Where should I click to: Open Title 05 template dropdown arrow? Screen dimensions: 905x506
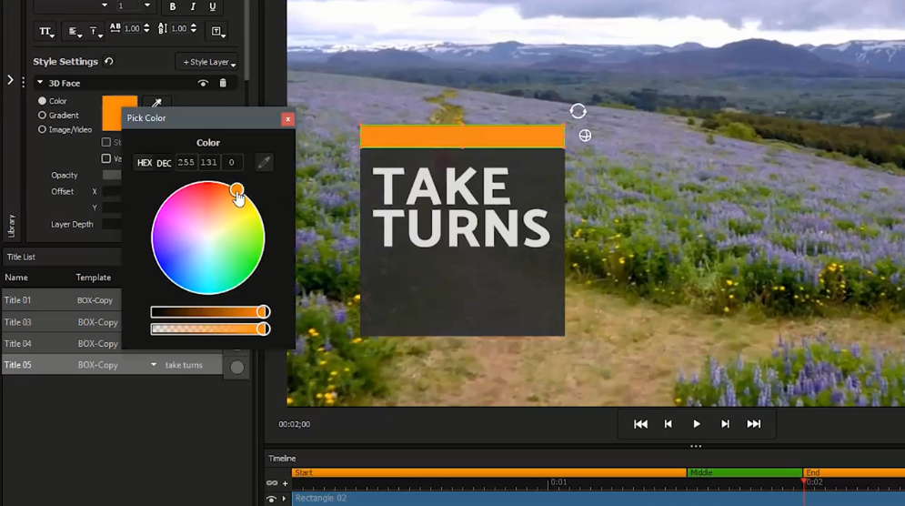click(x=153, y=365)
